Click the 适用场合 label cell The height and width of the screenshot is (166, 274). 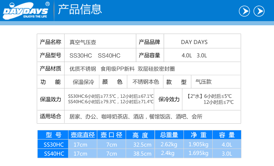tap(51, 116)
